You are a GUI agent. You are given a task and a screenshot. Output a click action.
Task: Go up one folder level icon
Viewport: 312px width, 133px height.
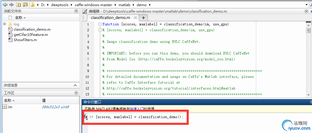point(18,4)
